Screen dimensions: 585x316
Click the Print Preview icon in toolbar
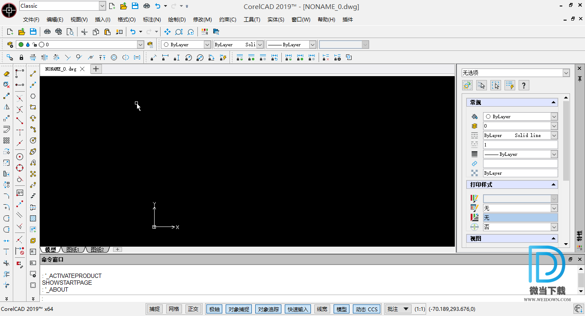pyautogui.click(x=70, y=32)
